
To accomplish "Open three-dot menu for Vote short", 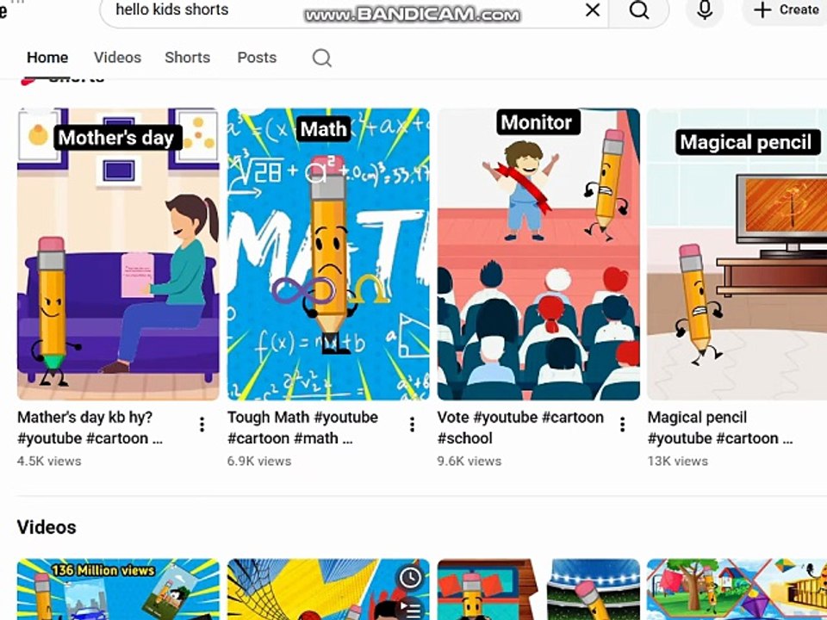I will tap(622, 425).
